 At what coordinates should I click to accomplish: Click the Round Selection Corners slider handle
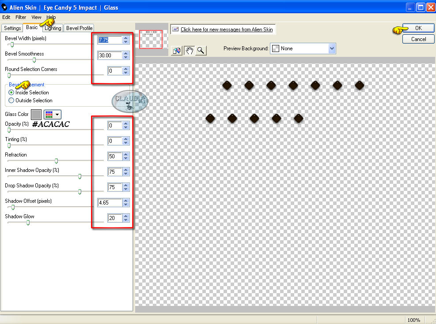[x=9, y=75]
